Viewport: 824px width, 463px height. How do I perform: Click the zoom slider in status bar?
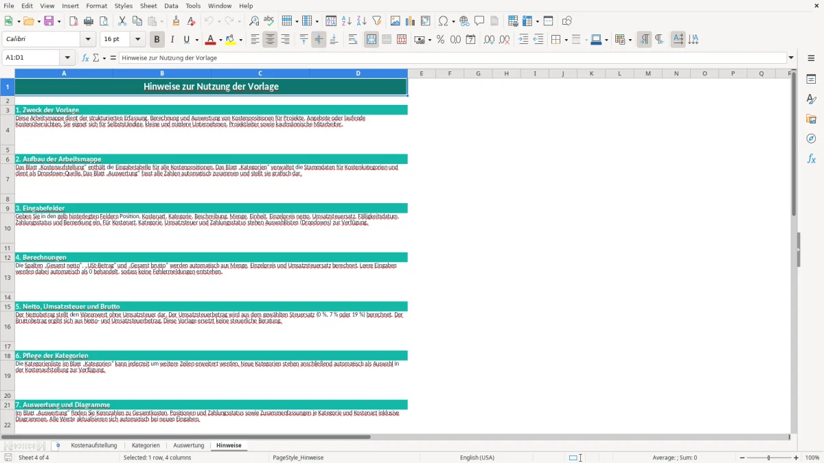tap(769, 458)
